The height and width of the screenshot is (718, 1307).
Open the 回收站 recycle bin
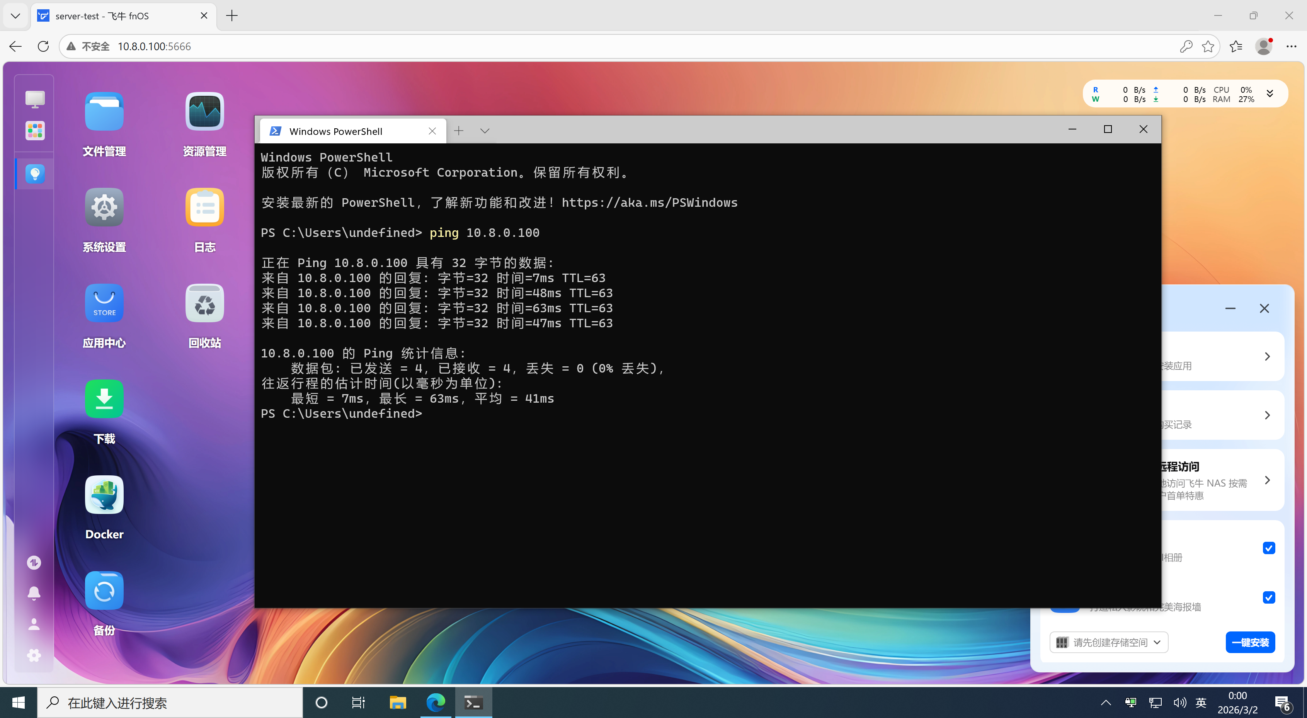pyautogui.click(x=204, y=303)
